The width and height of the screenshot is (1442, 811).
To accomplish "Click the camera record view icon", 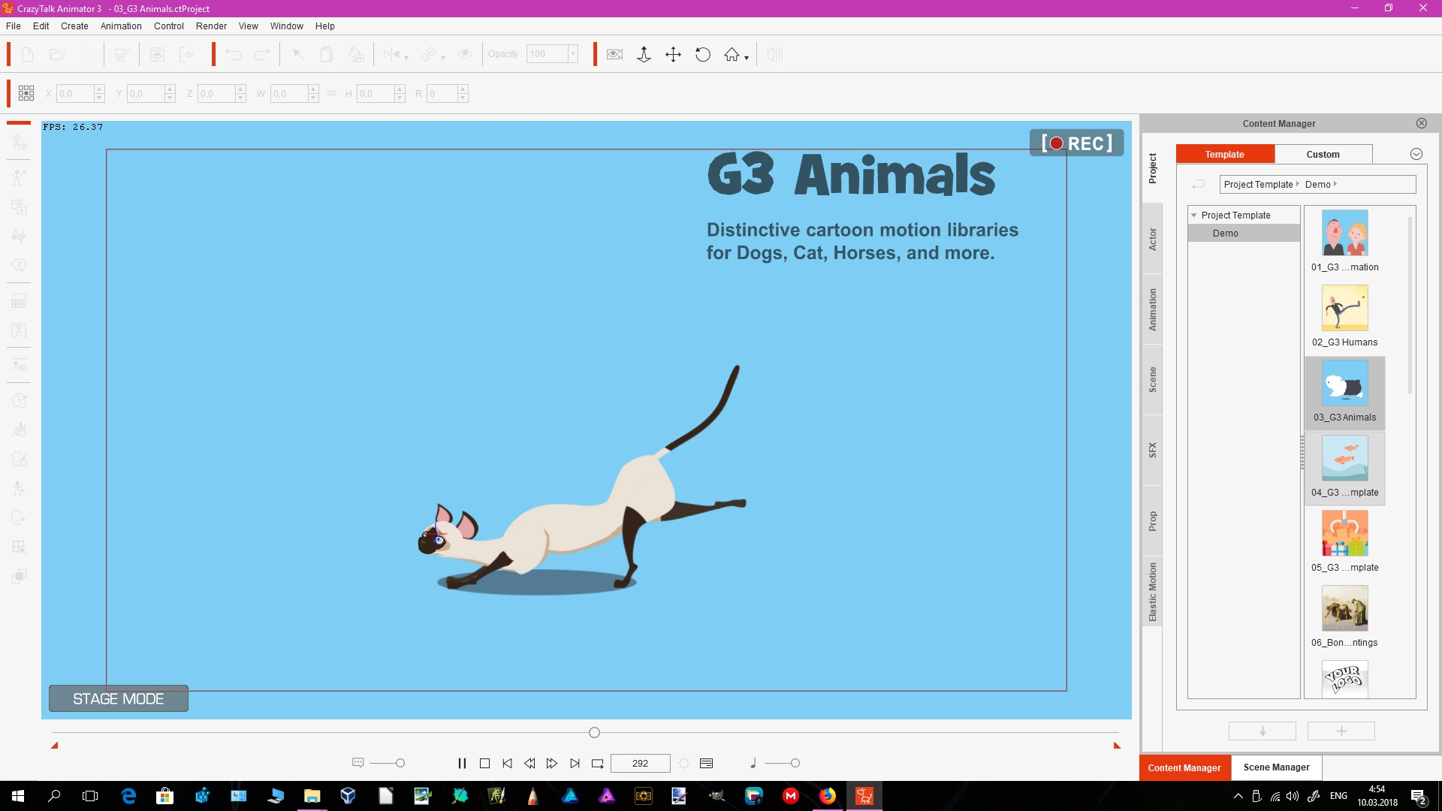I will click(x=614, y=54).
